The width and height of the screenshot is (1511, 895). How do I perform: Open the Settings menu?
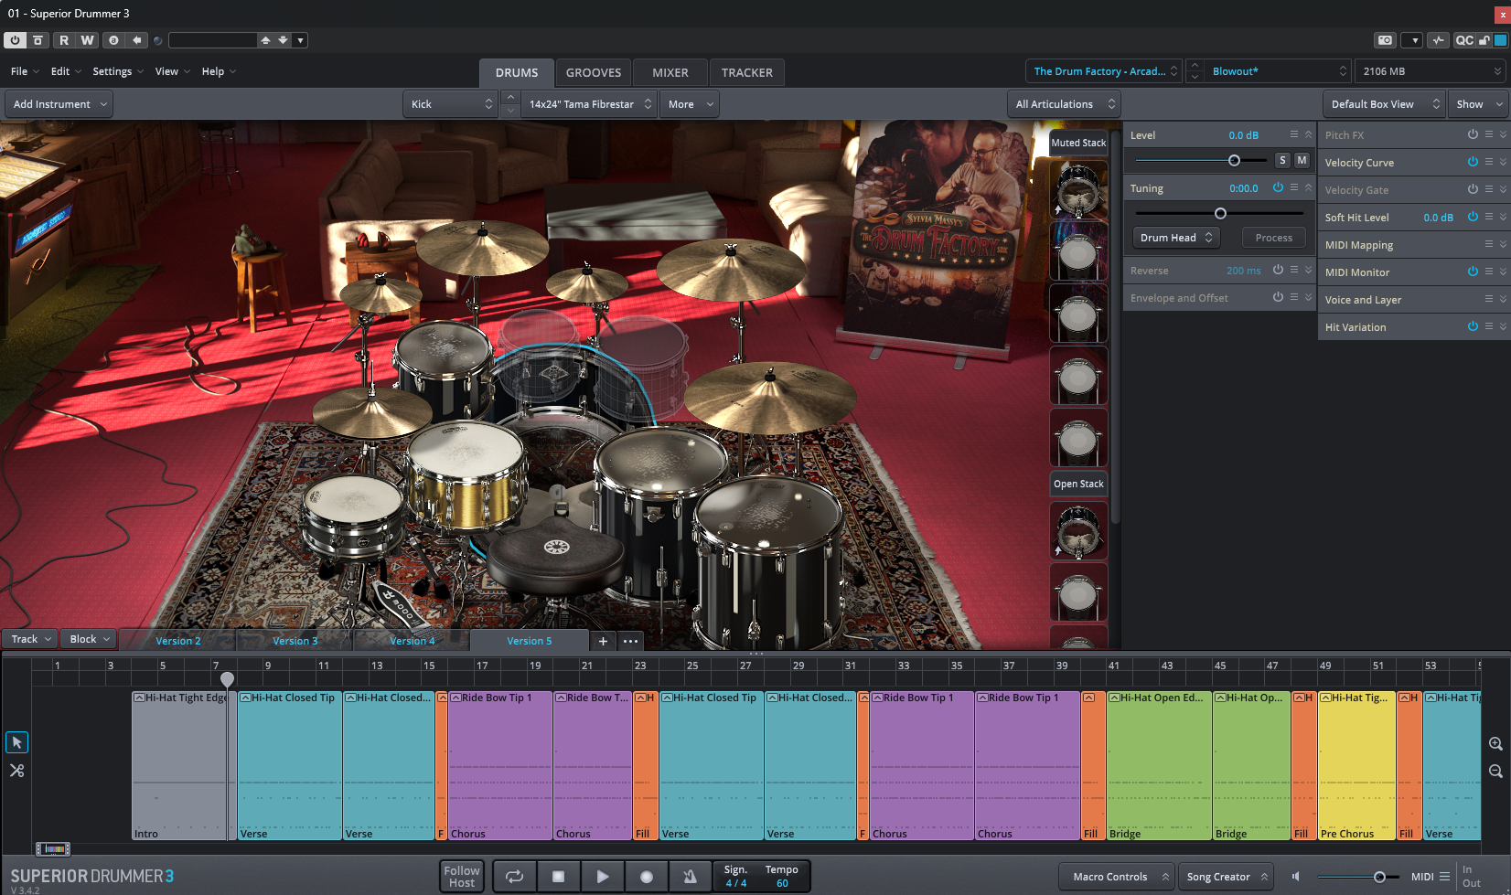(117, 71)
